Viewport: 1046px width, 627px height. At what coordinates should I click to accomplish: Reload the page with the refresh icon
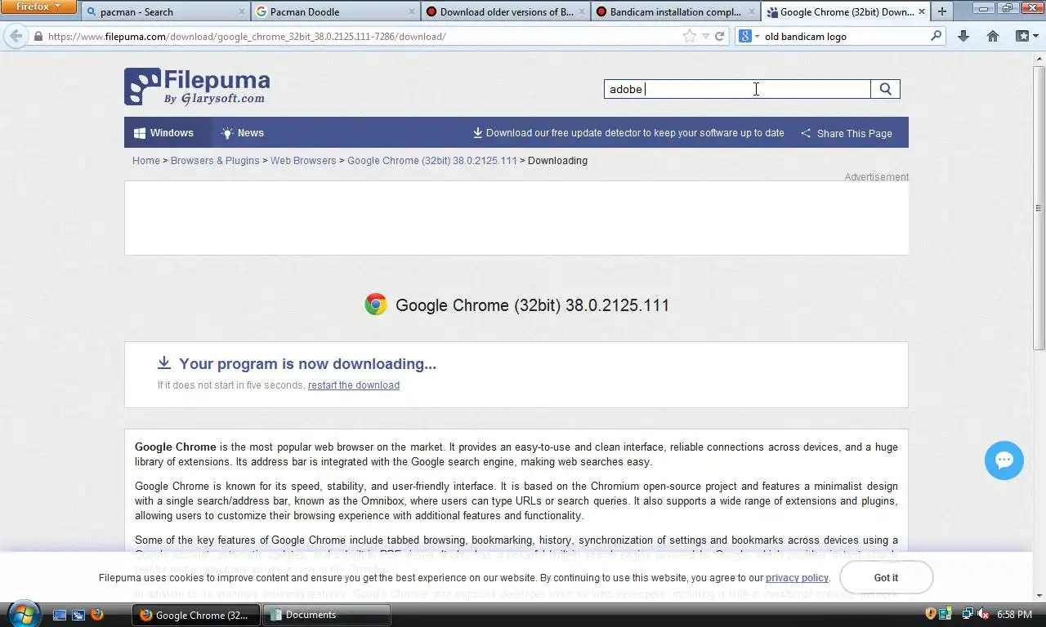[x=720, y=36]
